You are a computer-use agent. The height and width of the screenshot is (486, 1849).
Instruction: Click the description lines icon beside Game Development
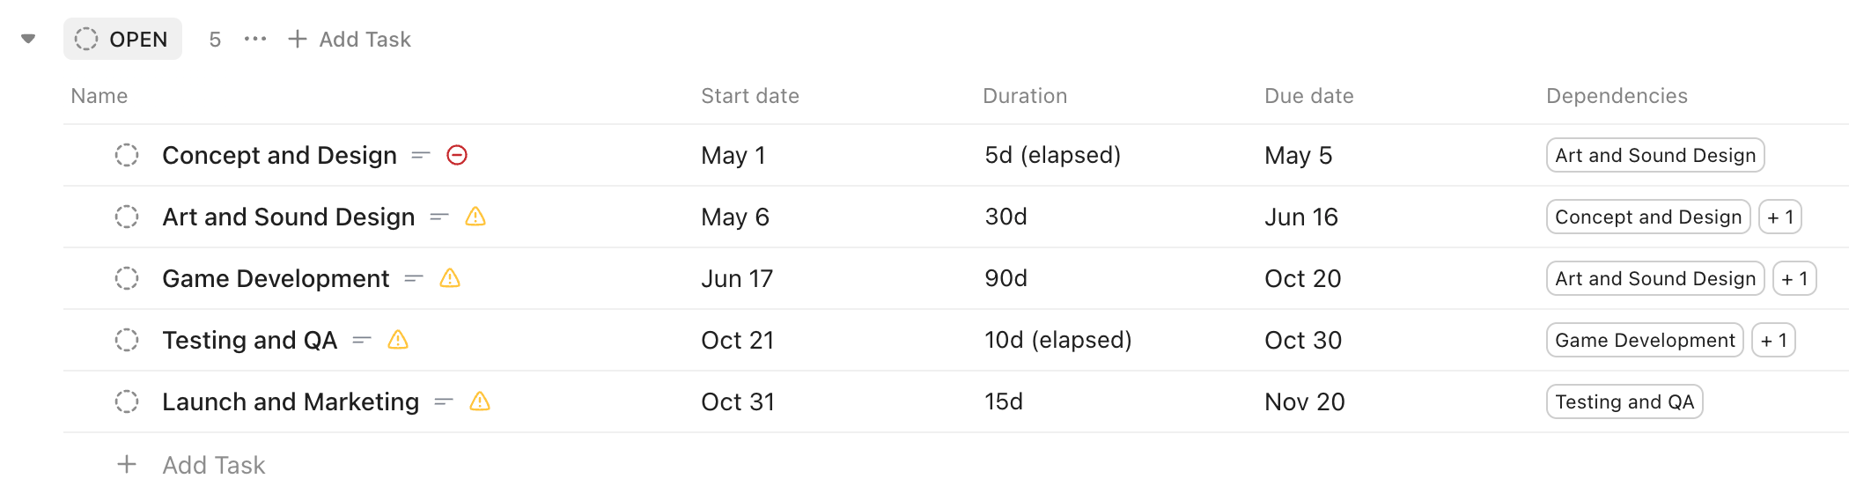pyautogui.click(x=414, y=278)
